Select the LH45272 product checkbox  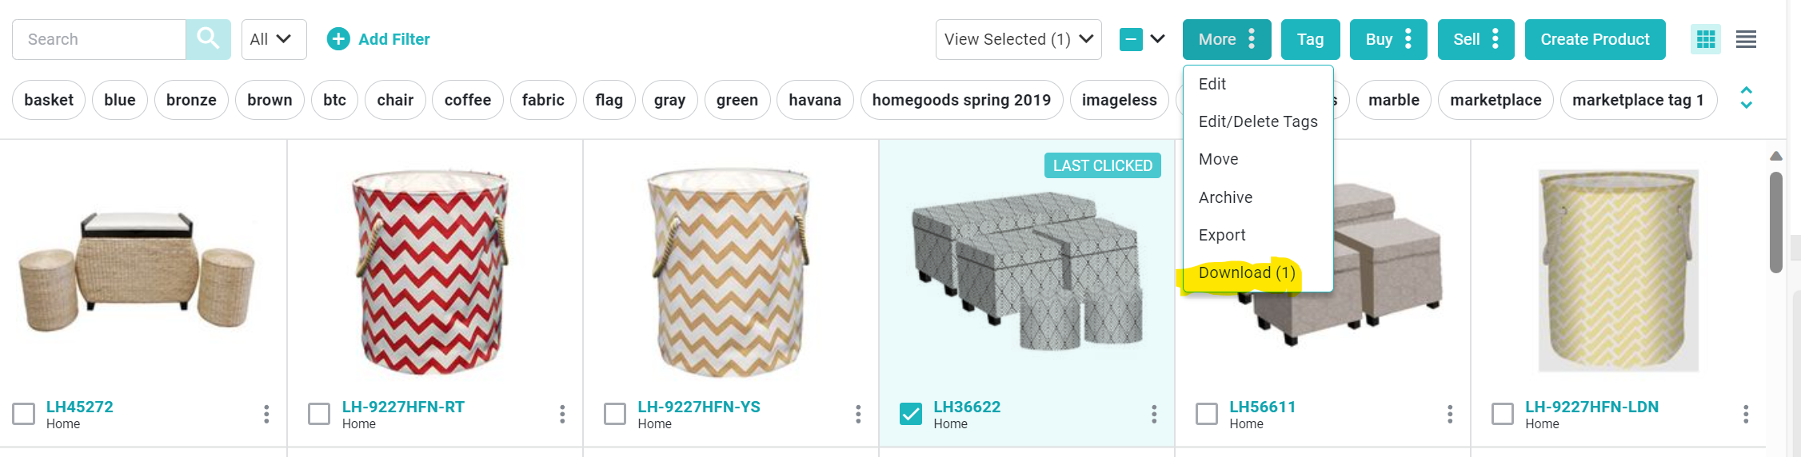(x=24, y=414)
